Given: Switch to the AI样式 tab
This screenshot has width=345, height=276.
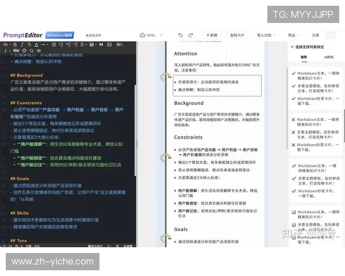Looking at the screenshot, I should [329, 57].
